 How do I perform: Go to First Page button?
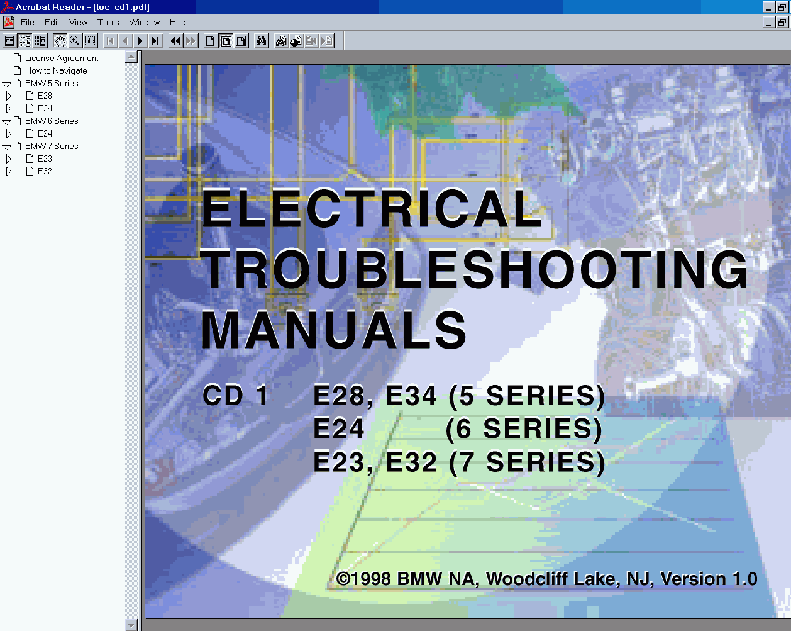(x=110, y=41)
